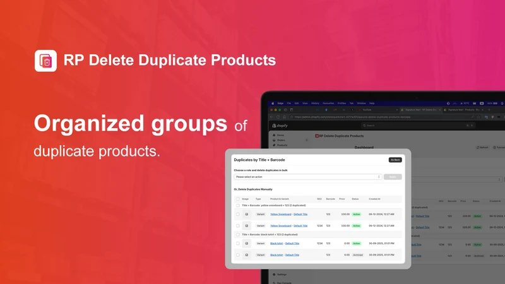This screenshot has width=505, height=284.
Task: Click the 'Created At' column header
Action: 374,199
